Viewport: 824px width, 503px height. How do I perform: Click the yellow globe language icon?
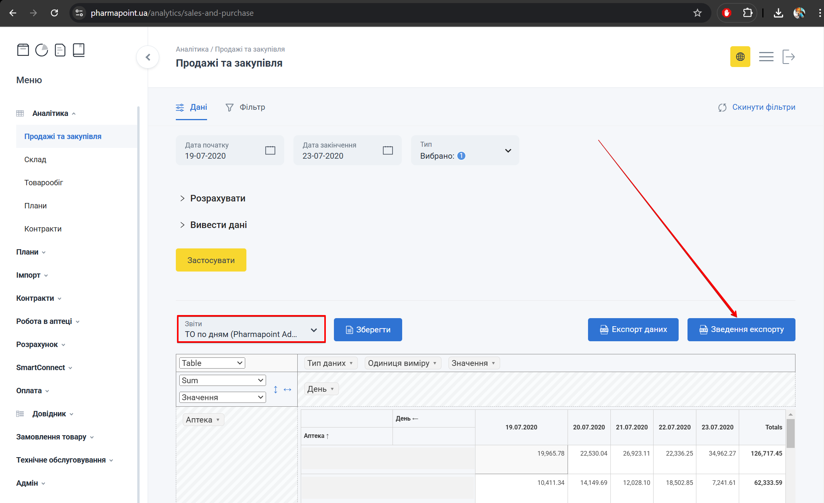[740, 57]
